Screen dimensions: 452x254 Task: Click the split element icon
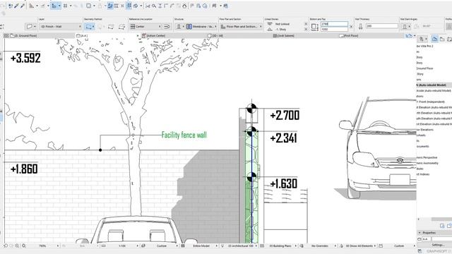point(148,6)
